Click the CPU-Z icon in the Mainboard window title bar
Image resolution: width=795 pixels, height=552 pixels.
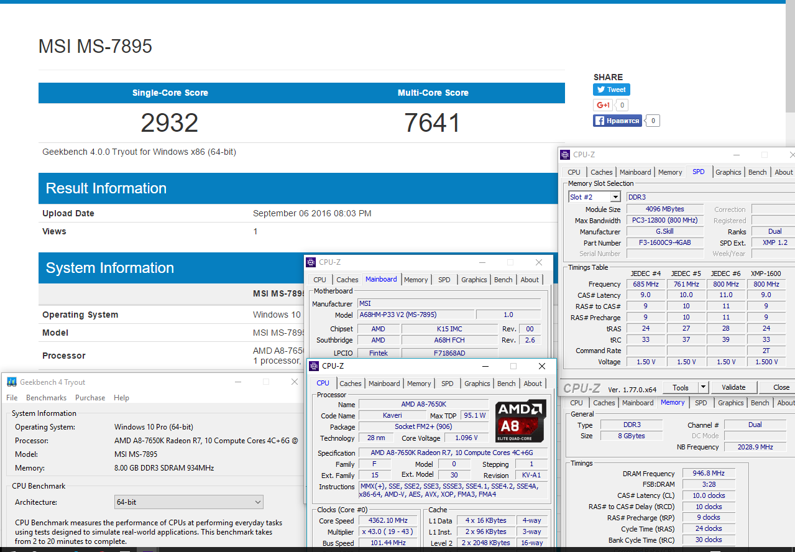tap(311, 262)
